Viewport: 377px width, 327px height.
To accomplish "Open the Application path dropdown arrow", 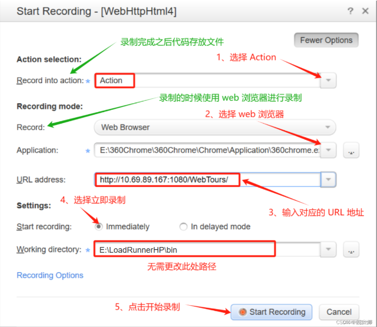I will tap(328, 150).
